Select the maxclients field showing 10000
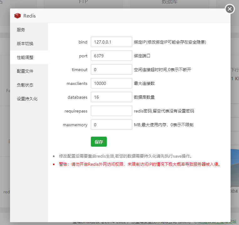239x225 pixels. 112,83
